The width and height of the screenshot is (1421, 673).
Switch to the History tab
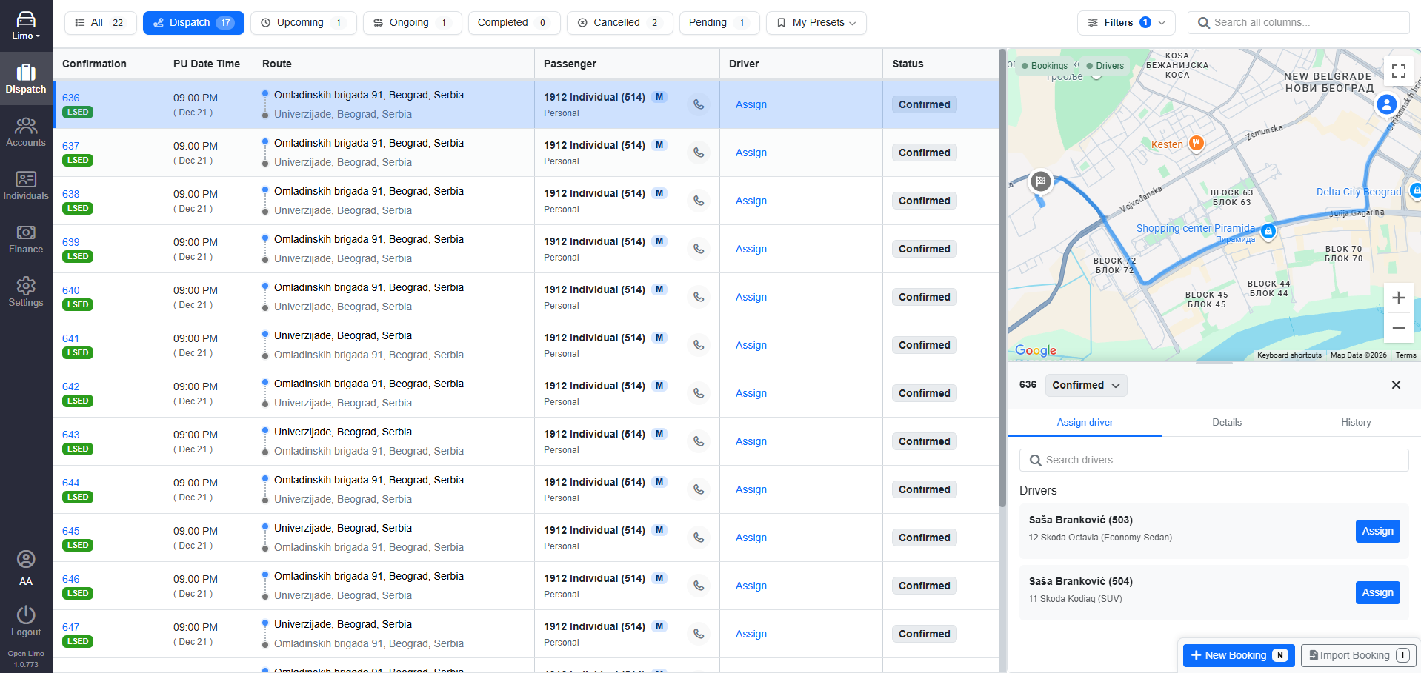click(1355, 422)
